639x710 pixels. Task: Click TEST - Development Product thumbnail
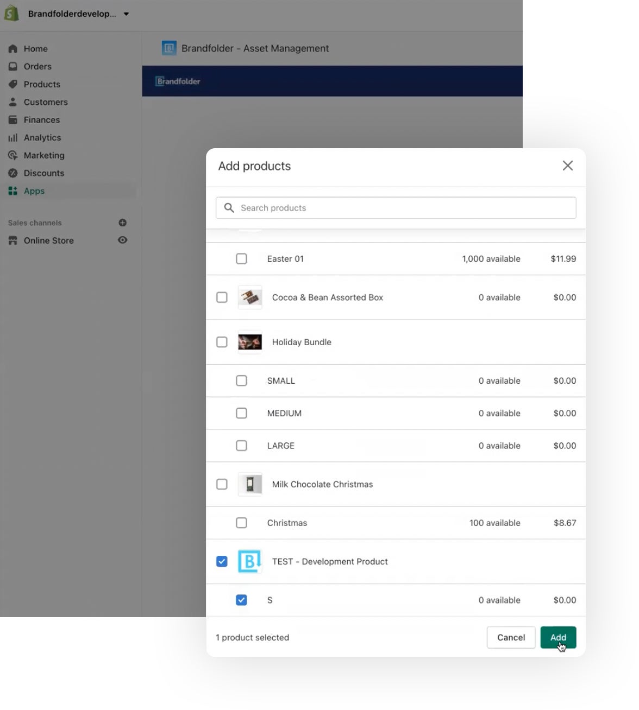point(250,561)
